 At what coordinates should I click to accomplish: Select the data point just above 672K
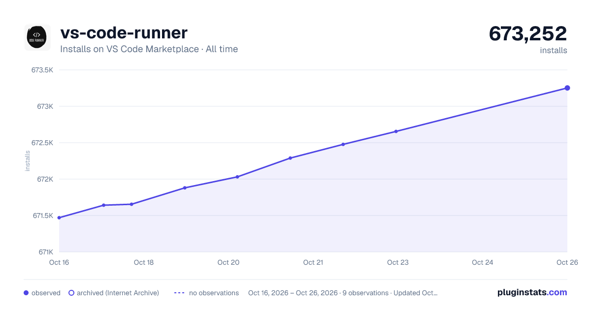pyautogui.click(x=237, y=177)
